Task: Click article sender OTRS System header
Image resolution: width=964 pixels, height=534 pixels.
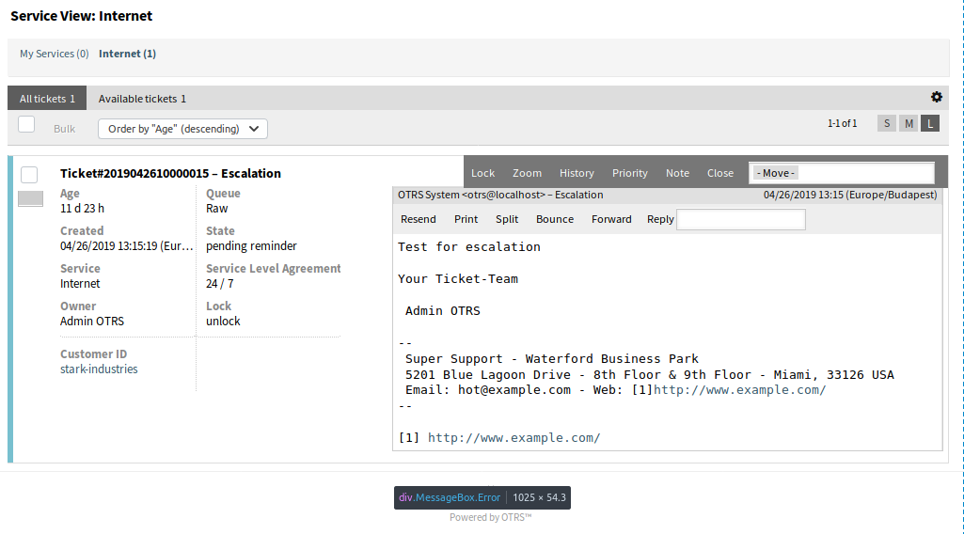Action: (500, 195)
